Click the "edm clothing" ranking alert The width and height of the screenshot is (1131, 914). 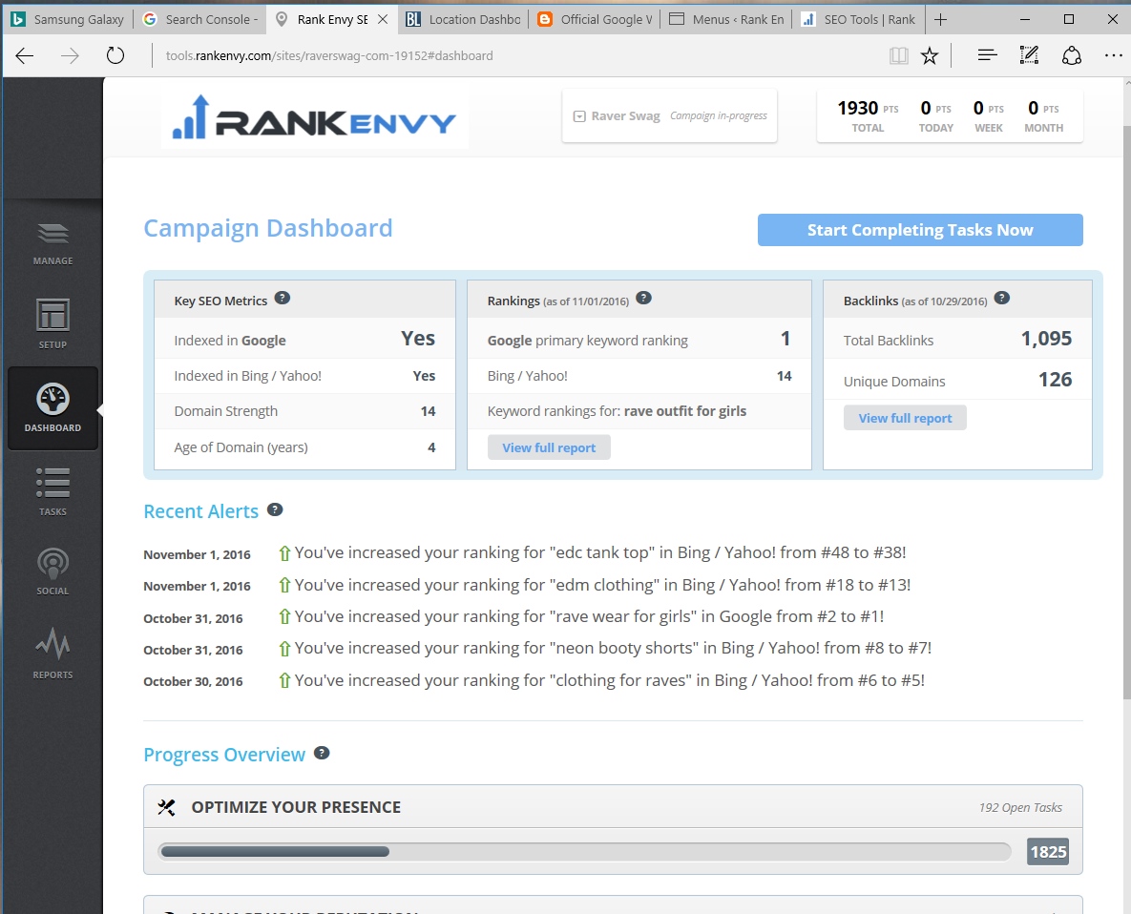pos(602,585)
